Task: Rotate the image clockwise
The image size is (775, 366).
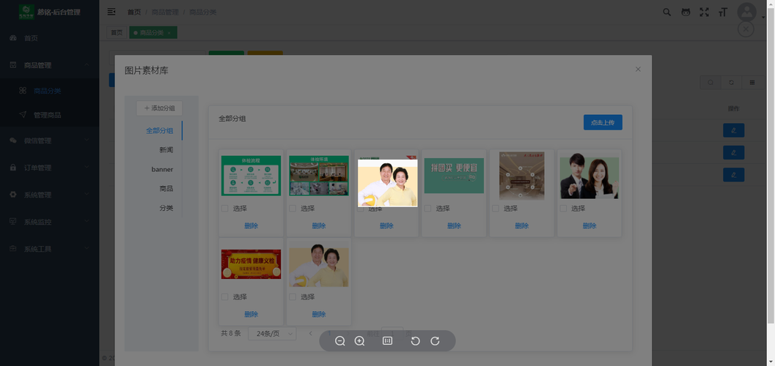Action: point(435,341)
